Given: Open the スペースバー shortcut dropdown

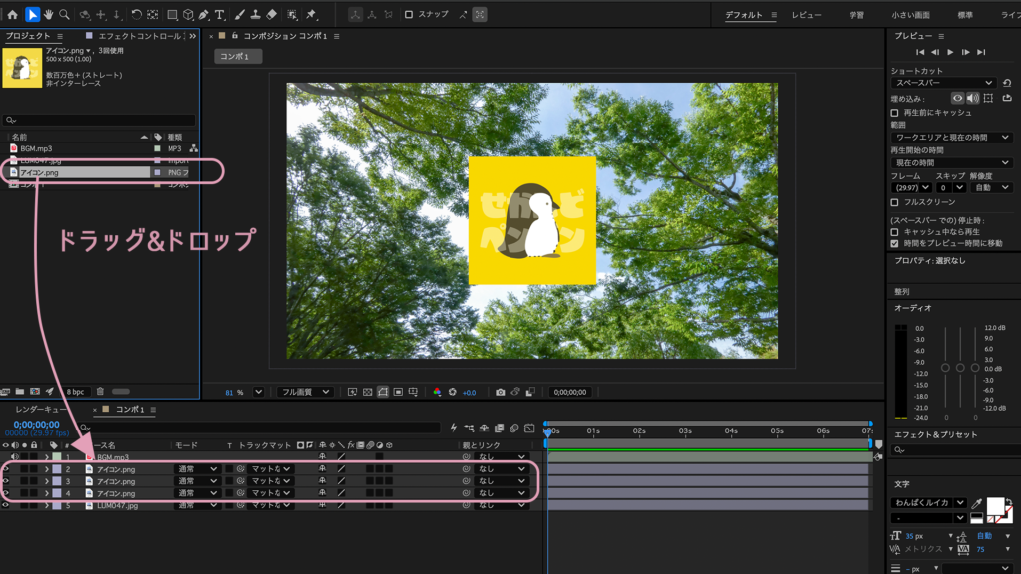Looking at the screenshot, I should [943, 83].
